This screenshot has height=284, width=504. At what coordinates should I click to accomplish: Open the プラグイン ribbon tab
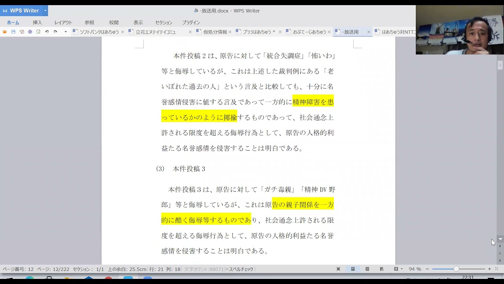point(191,22)
